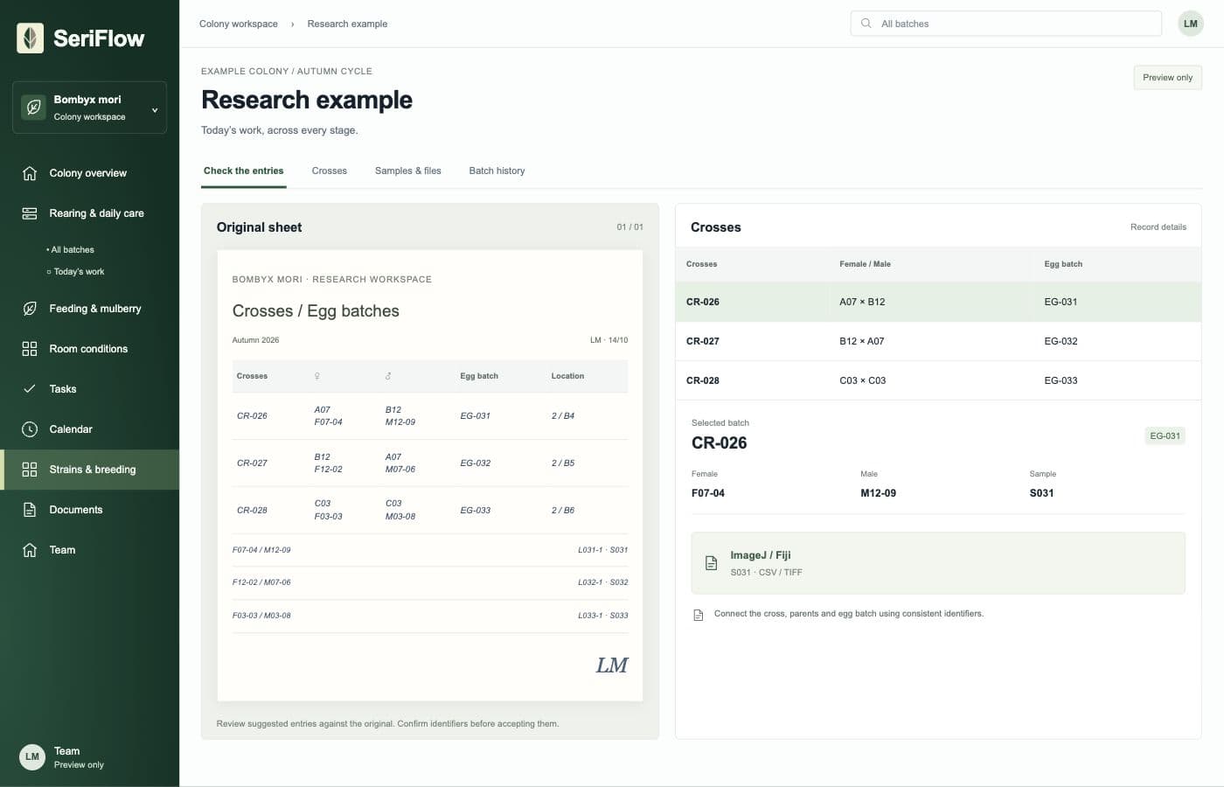
Task: Click the Room conditions grid icon
Action: pos(30,349)
